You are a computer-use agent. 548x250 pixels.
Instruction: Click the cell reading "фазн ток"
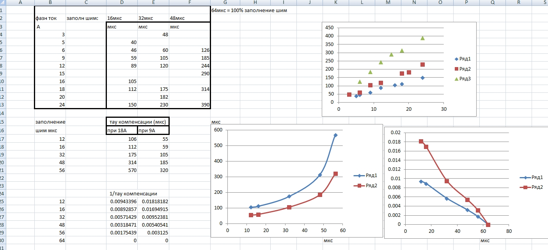tap(50, 18)
